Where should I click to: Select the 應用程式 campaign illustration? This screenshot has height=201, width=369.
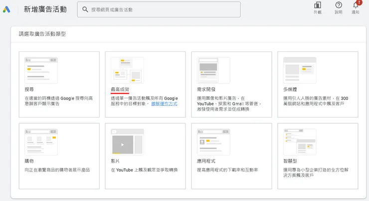[213, 142]
